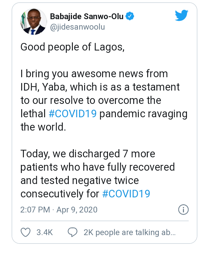This screenshot has height=256, width=209.
Task: Open the tweet info icon
Action: pyautogui.click(x=183, y=210)
